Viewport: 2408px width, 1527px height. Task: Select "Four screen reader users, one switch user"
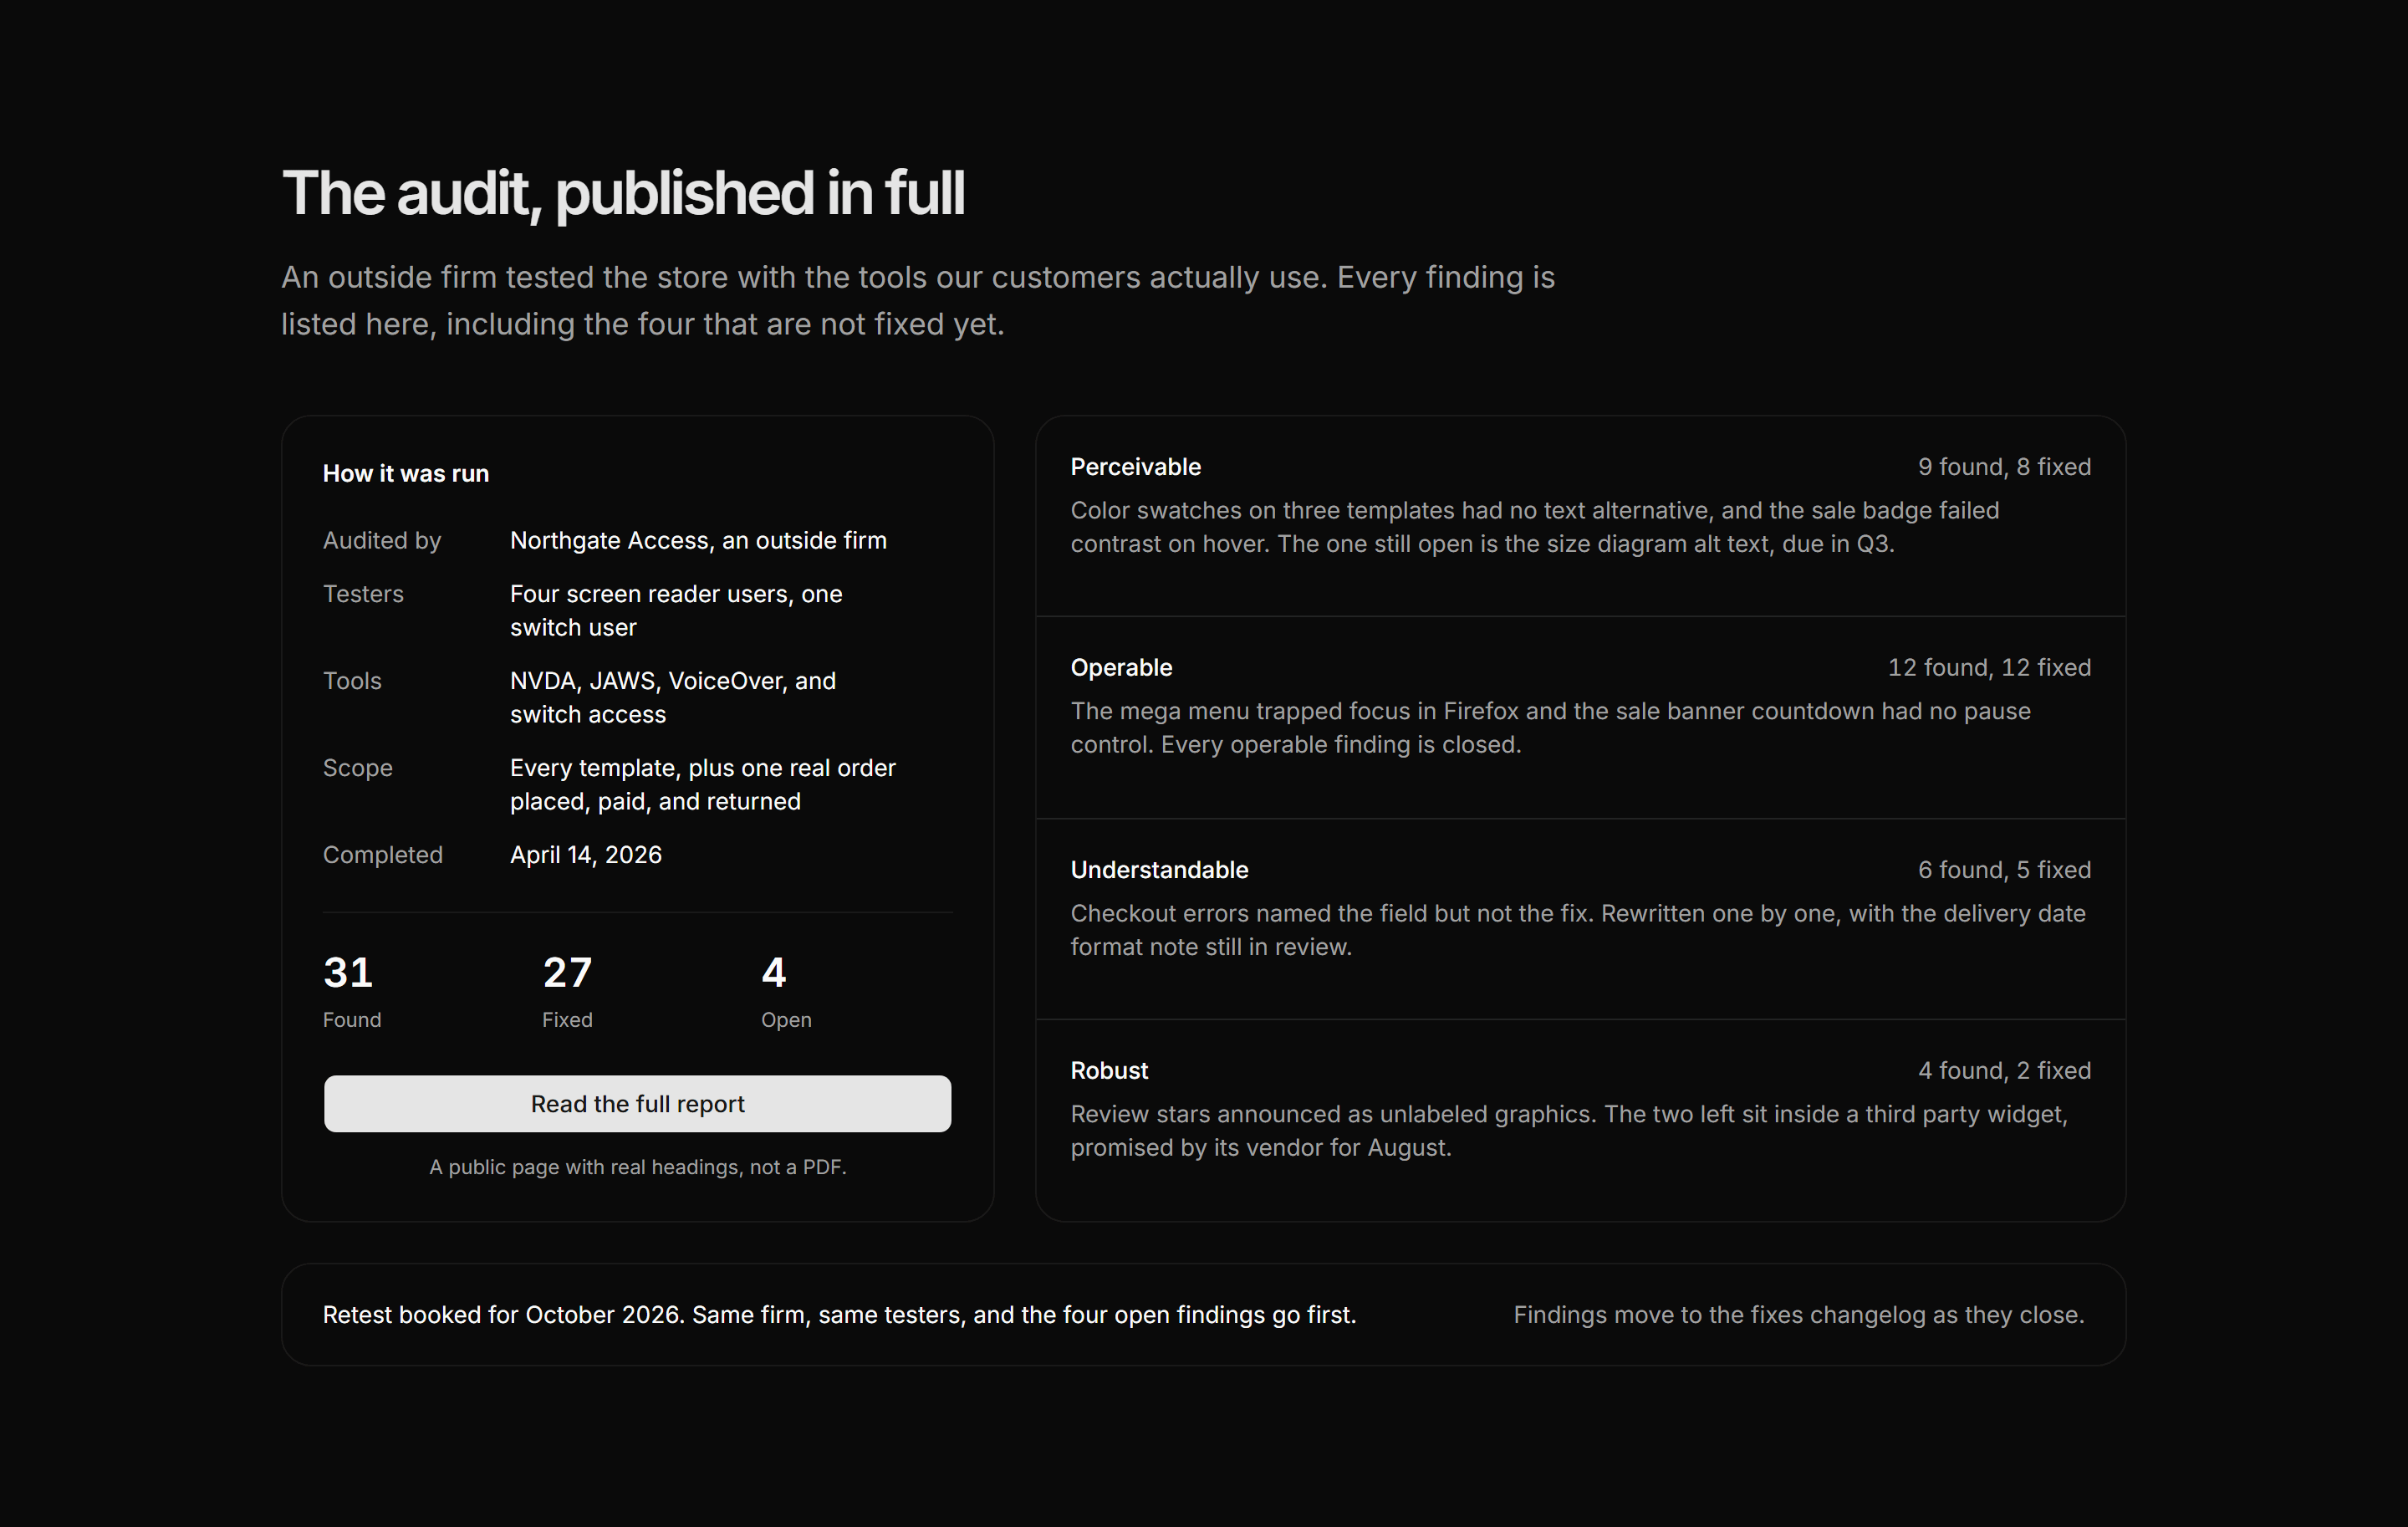click(x=676, y=610)
